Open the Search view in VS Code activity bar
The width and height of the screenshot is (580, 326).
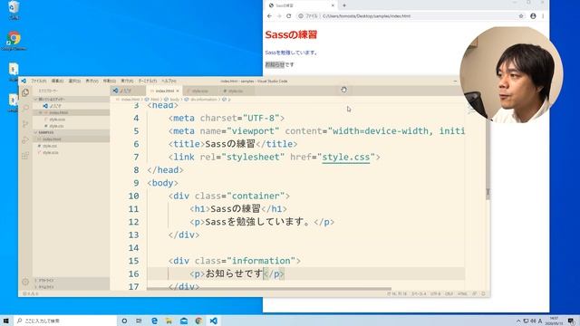[25, 108]
